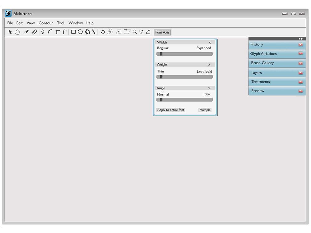
Task: Select the Rectangle shape tool
Action: pos(73,32)
